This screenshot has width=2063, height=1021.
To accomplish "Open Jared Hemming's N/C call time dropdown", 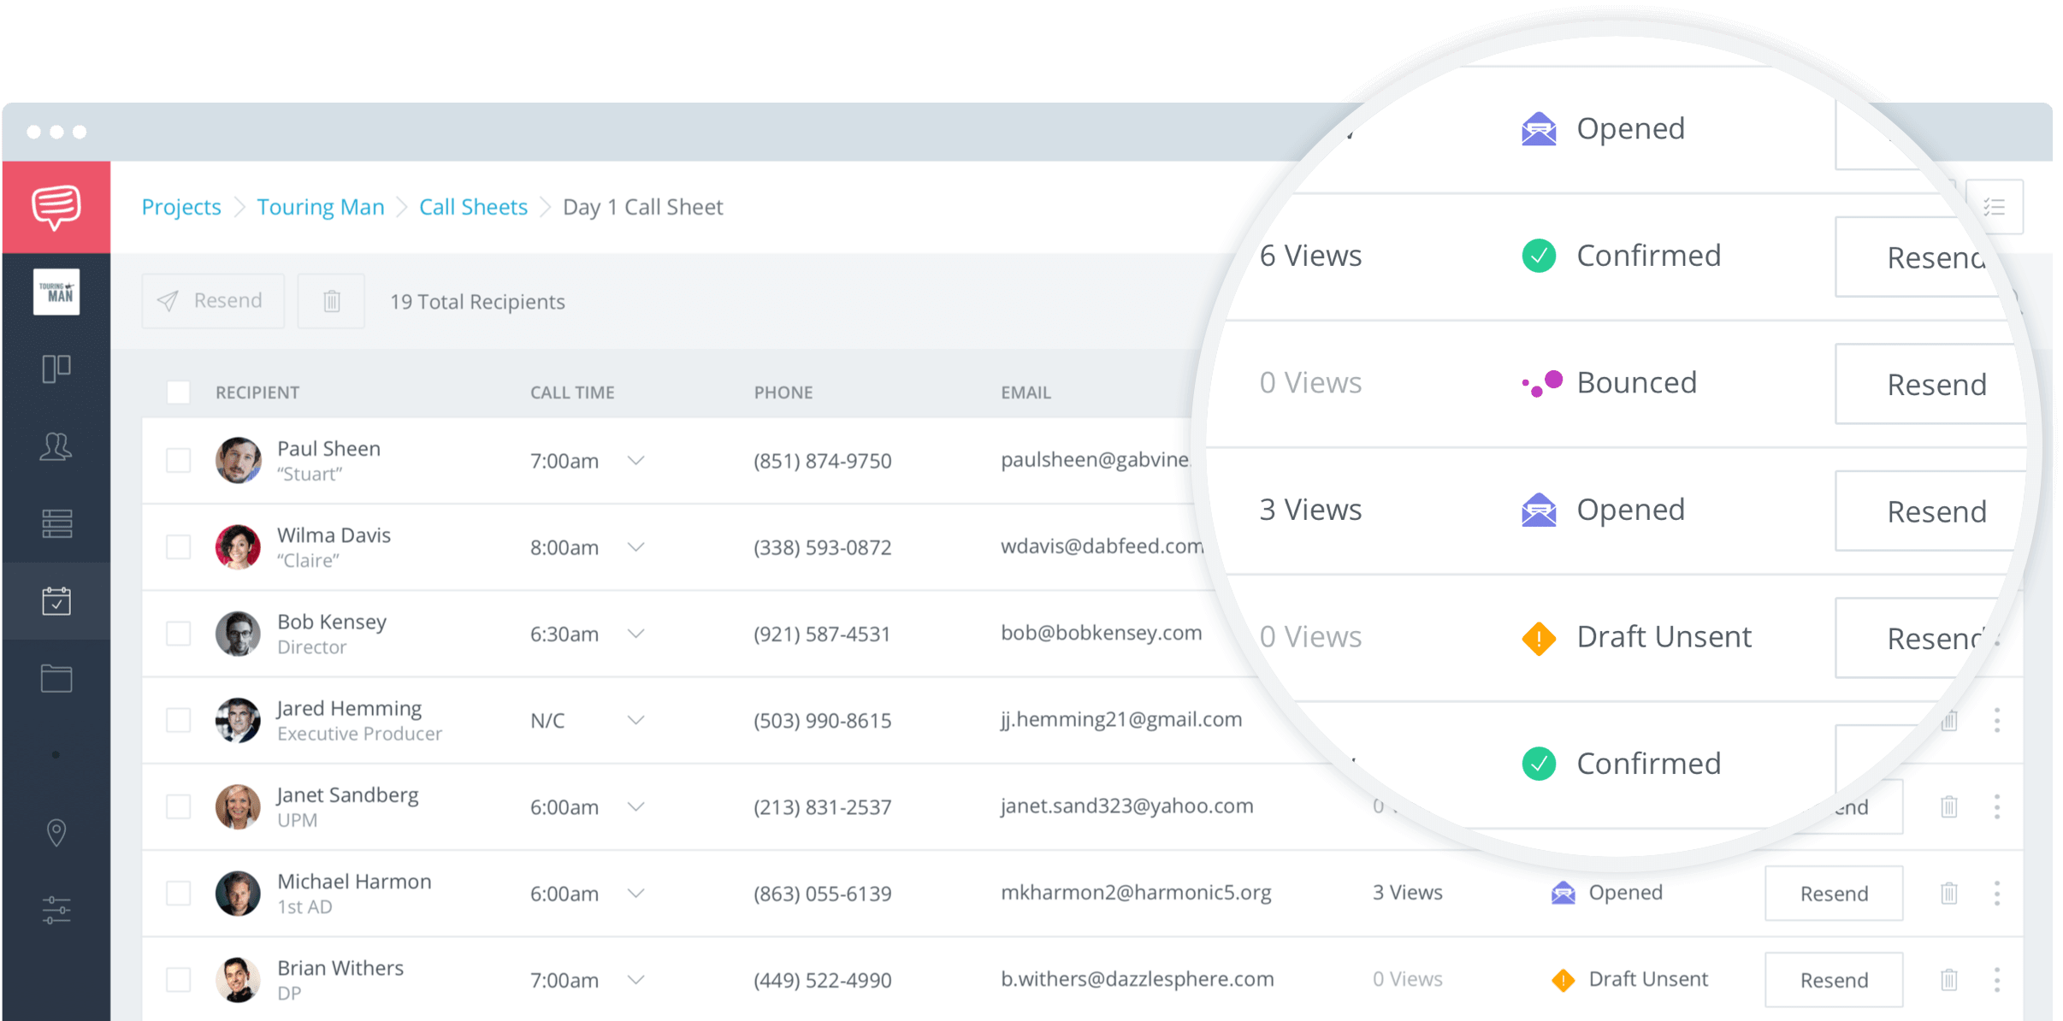I will (636, 720).
